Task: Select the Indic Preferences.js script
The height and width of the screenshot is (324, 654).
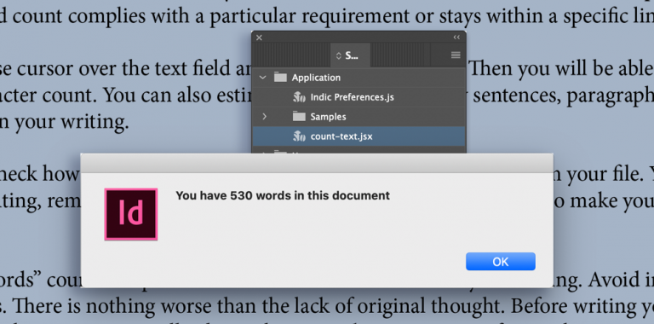Action: [x=359, y=97]
